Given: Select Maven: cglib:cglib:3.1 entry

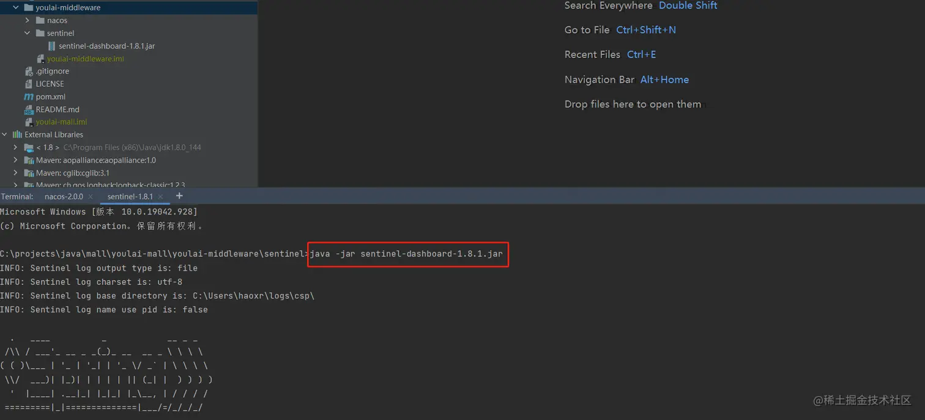Looking at the screenshot, I should point(73,173).
